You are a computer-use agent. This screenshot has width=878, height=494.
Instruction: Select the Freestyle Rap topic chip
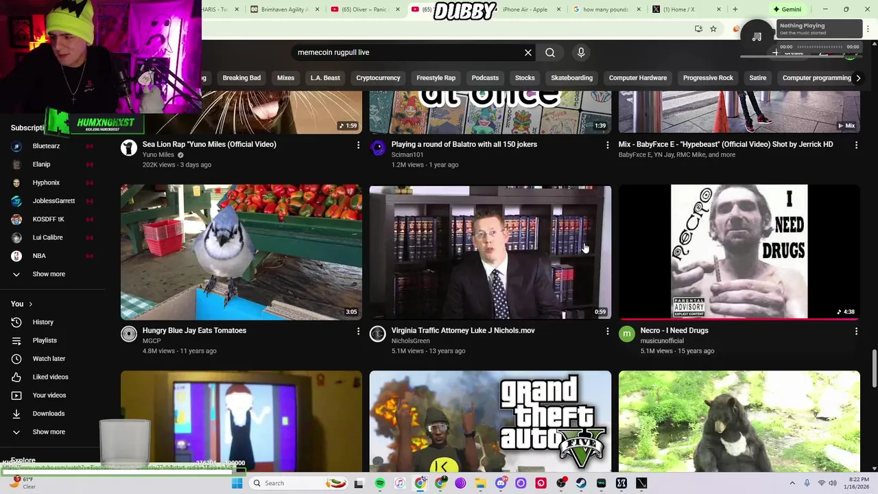436,78
